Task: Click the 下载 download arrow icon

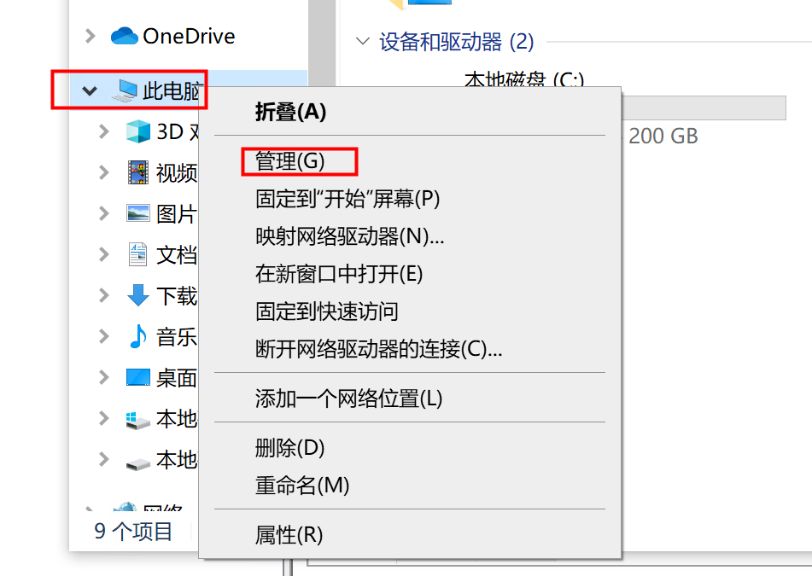Action: coord(137,295)
